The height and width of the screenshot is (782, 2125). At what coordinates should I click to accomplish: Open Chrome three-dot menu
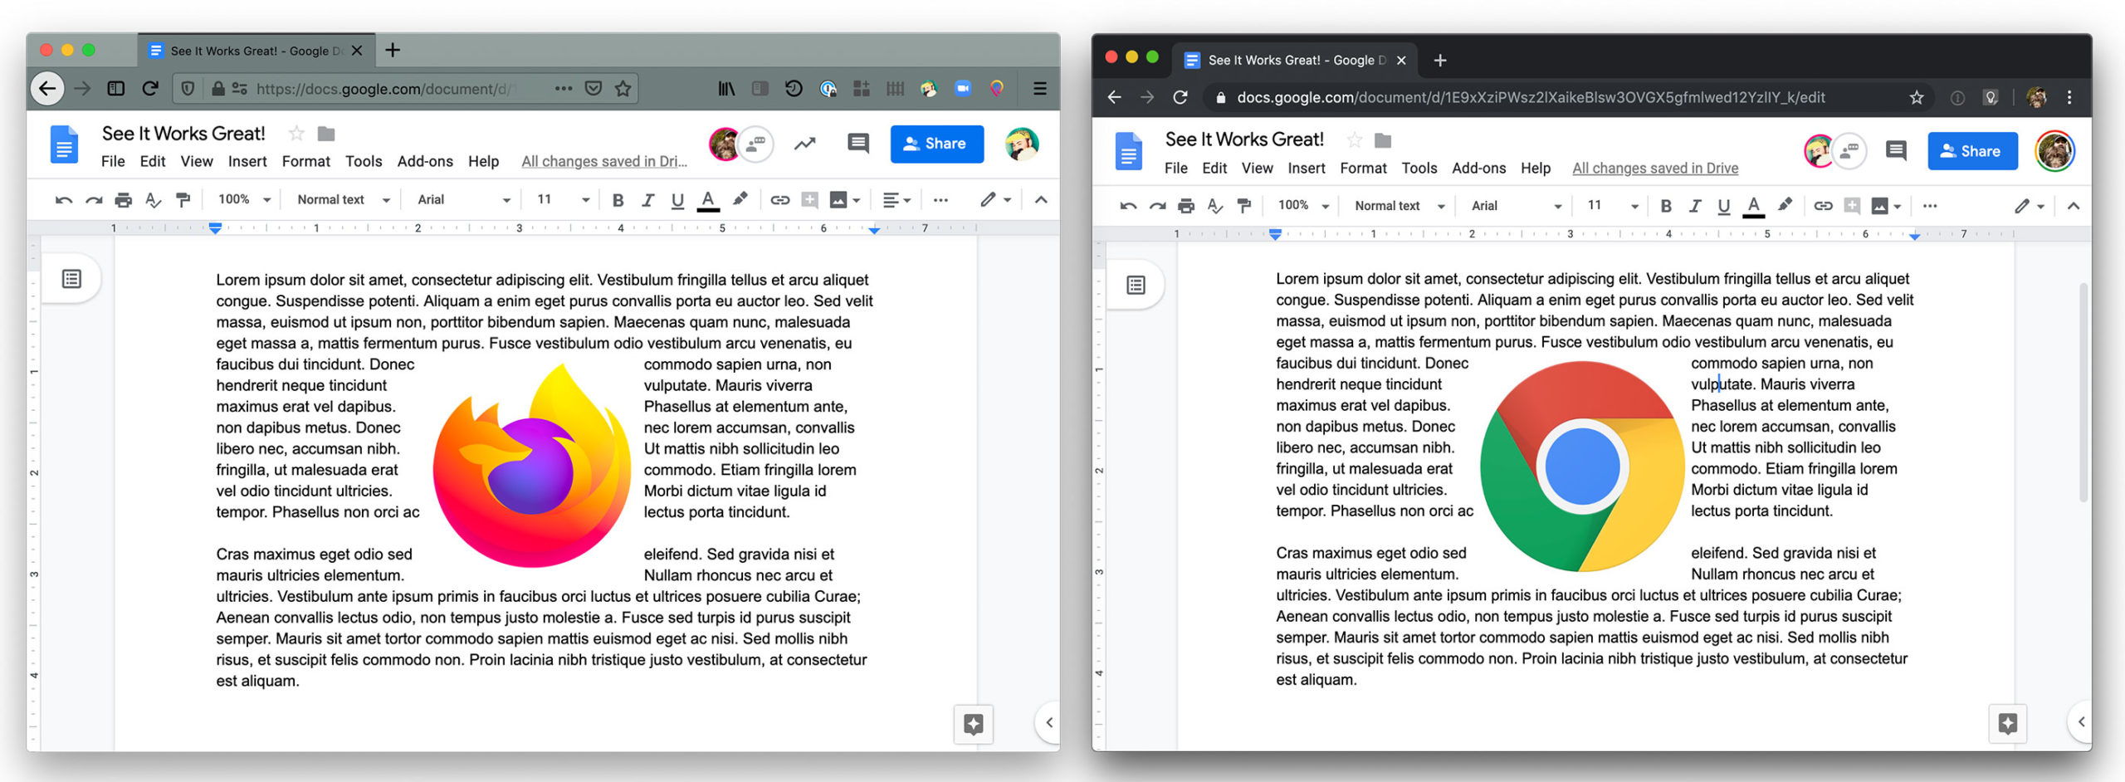[x=2069, y=98]
